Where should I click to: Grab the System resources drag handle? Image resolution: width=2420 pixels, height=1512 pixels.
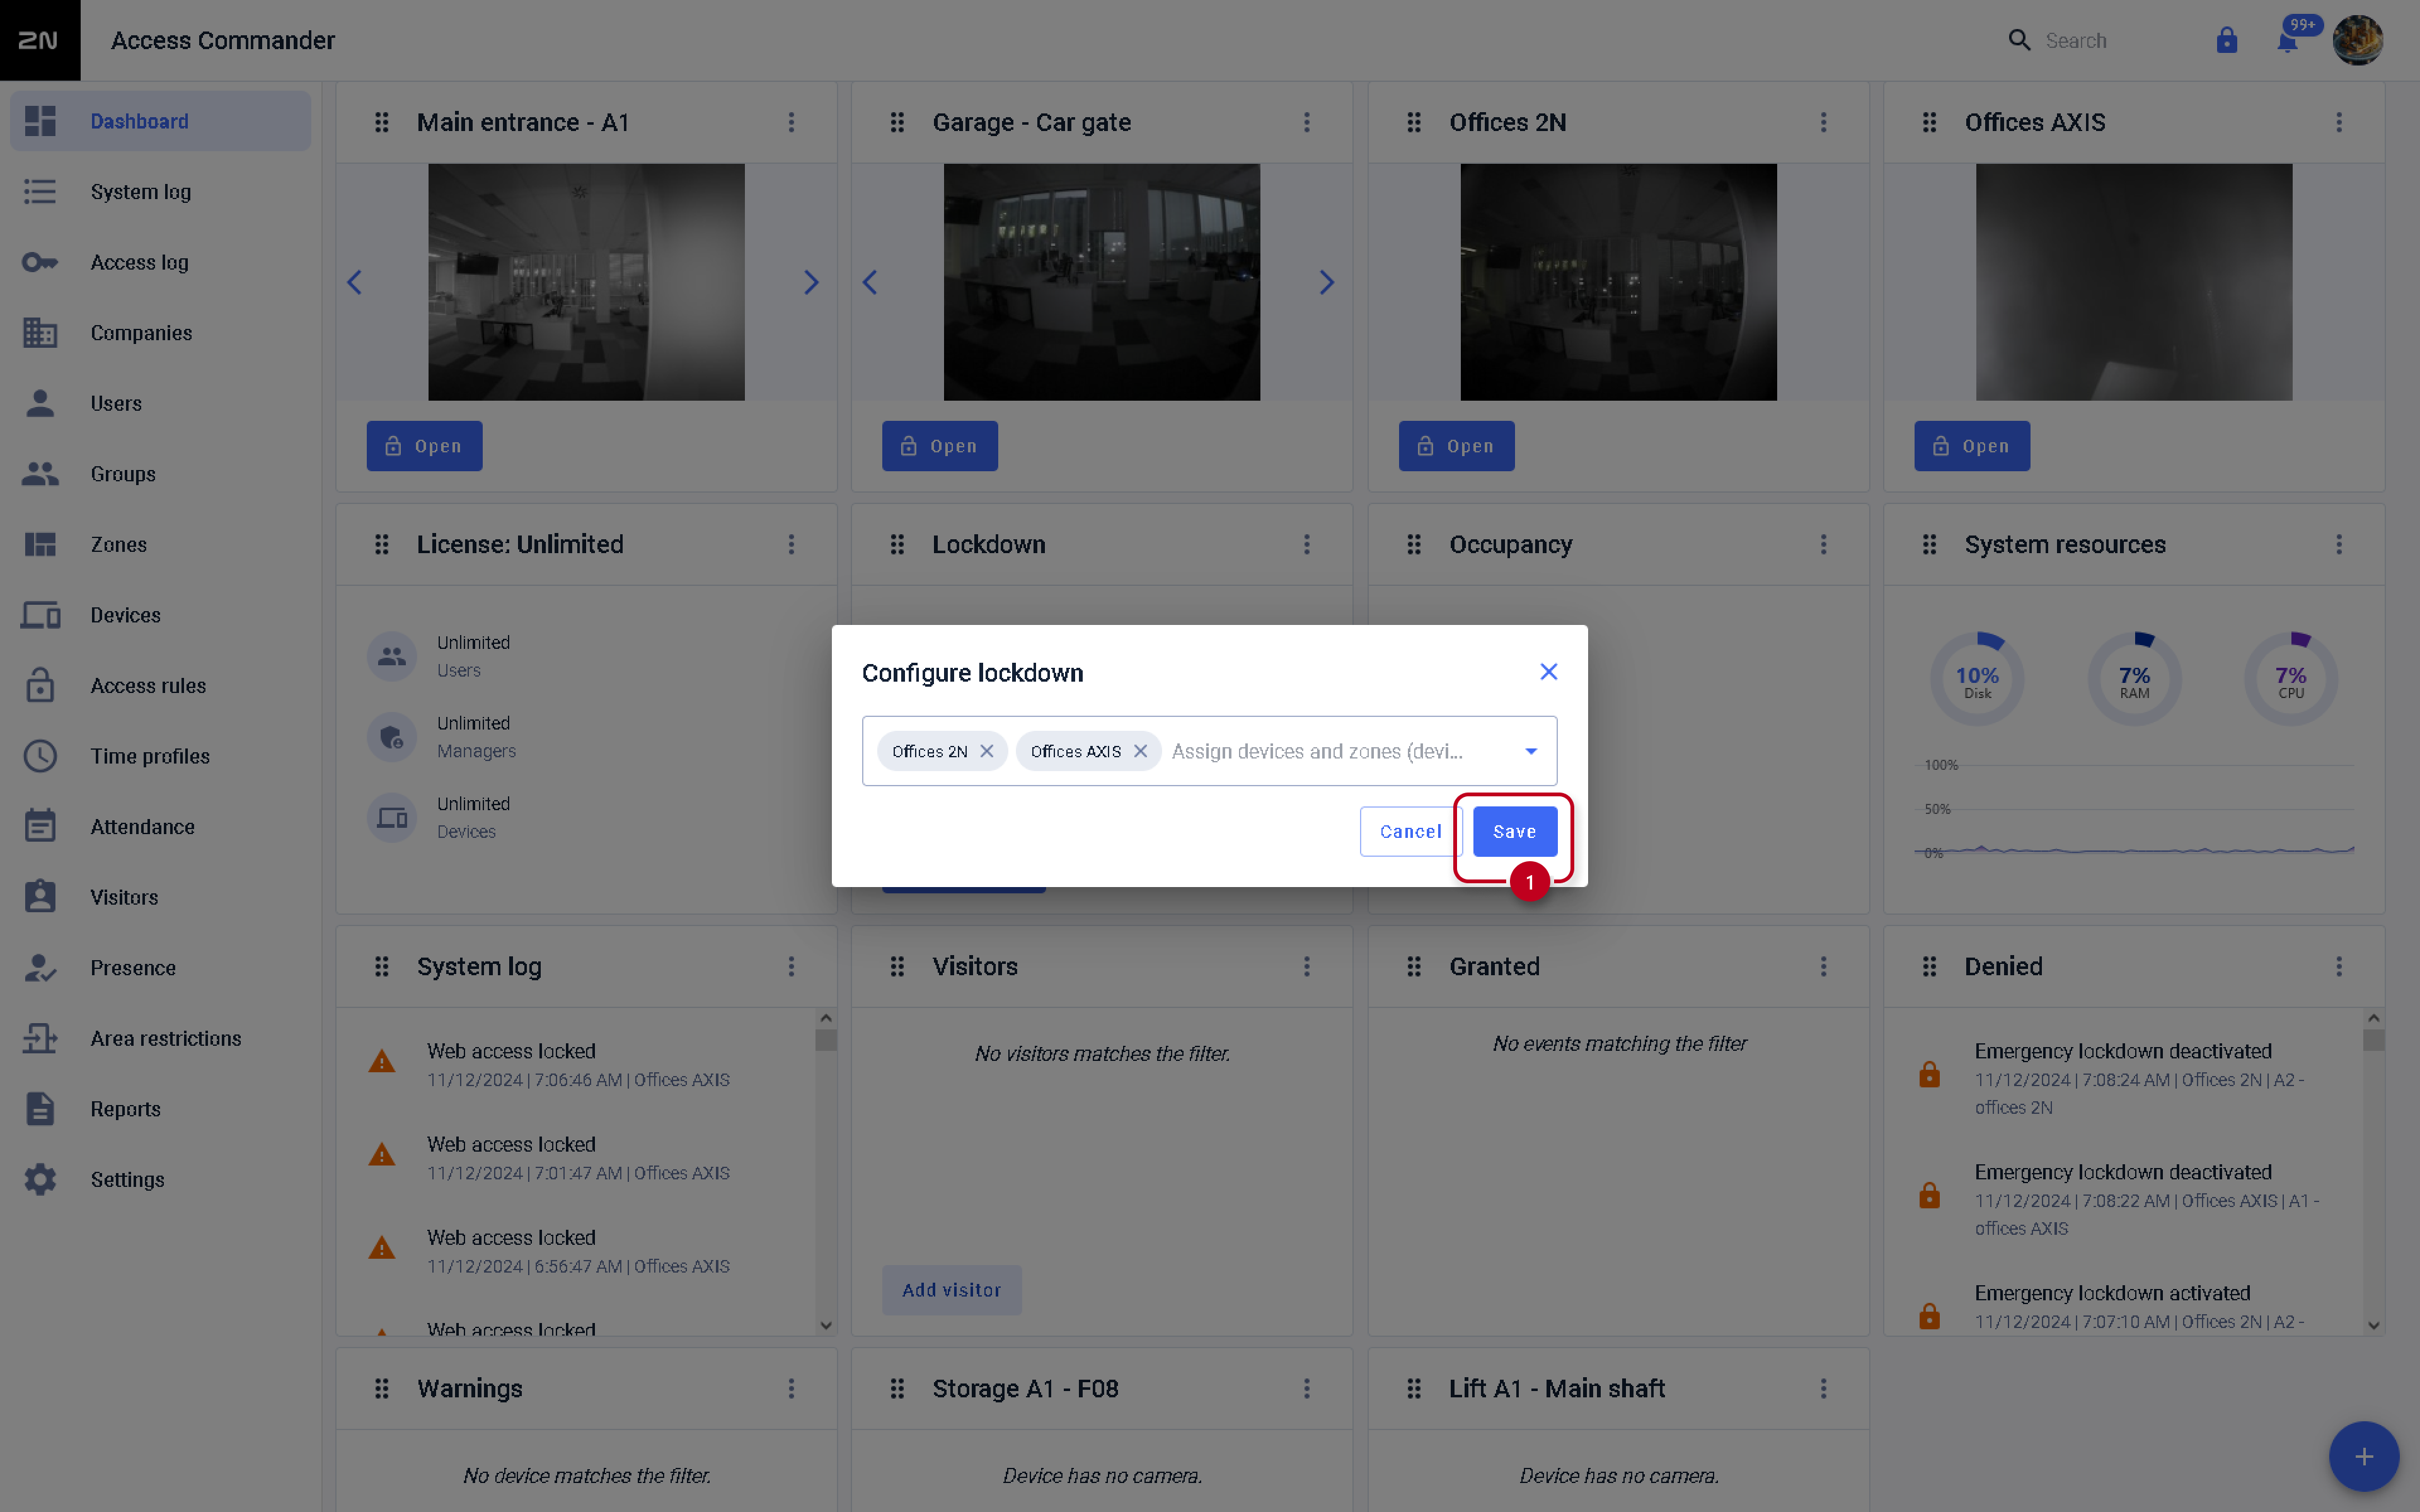(1929, 544)
